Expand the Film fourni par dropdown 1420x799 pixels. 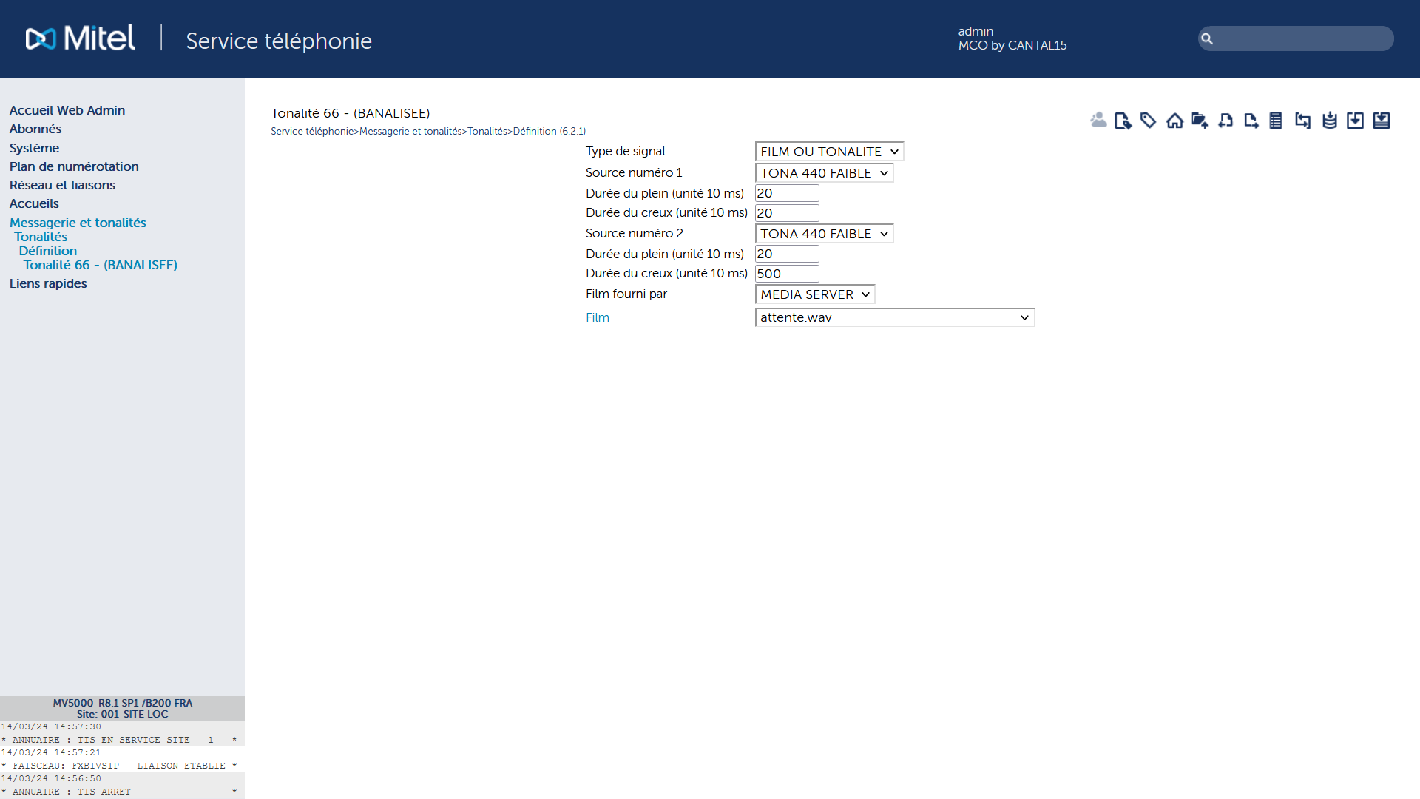pyautogui.click(x=814, y=294)
